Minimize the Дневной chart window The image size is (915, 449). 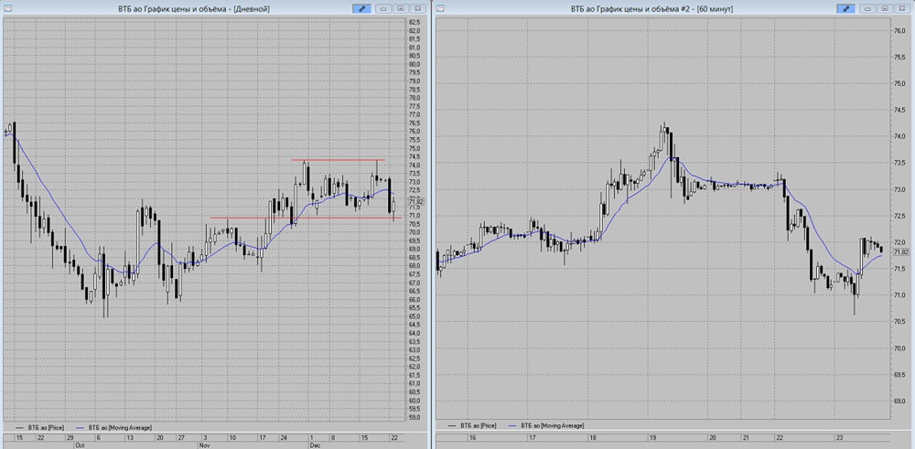coord(383,7)
